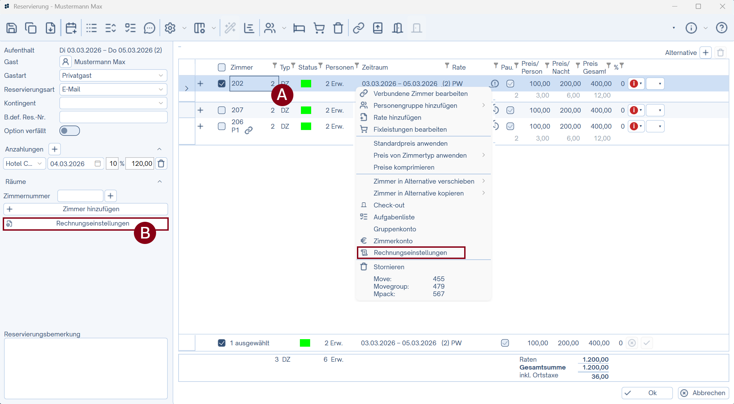The width and height of the screenshot is (734, 404).
Task: Choose Check-out from context menu
Action: coord(389,205)
